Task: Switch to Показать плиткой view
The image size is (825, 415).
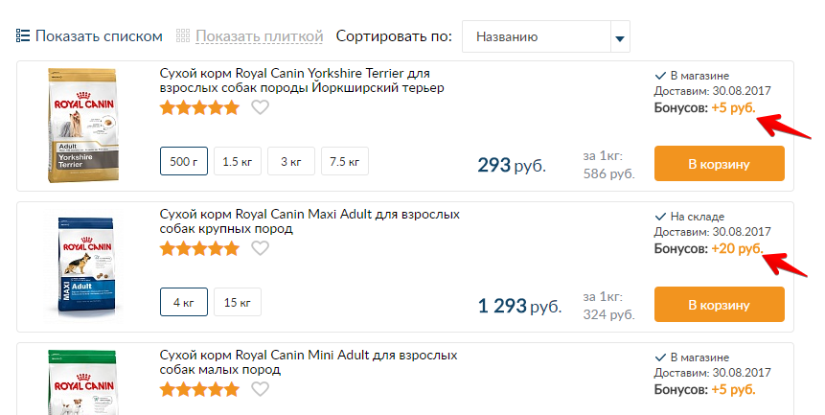Action: click(x=260, y=36)
